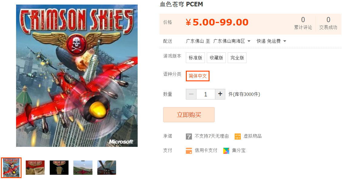Screen dimensions: 342x179
Task: Select the fourth thumbnail showing green landscape
Action: 83,168
